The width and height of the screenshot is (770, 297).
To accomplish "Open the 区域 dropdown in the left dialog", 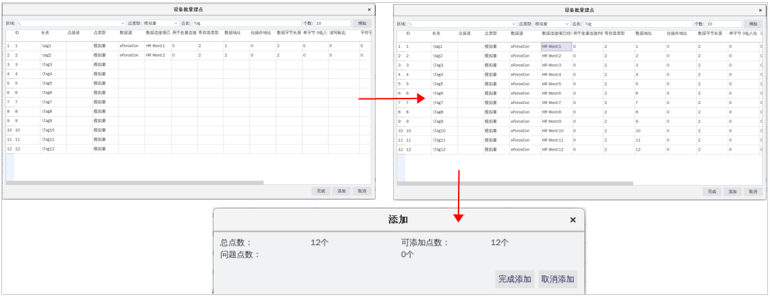I will (122, 24).
